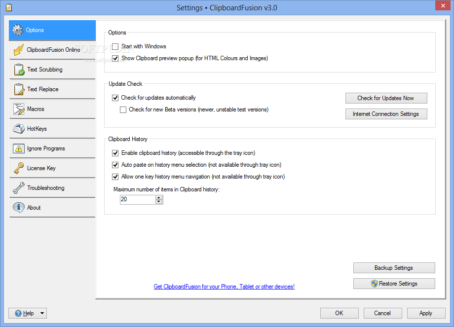Open the Ignore Programs tab

(52, 148)
